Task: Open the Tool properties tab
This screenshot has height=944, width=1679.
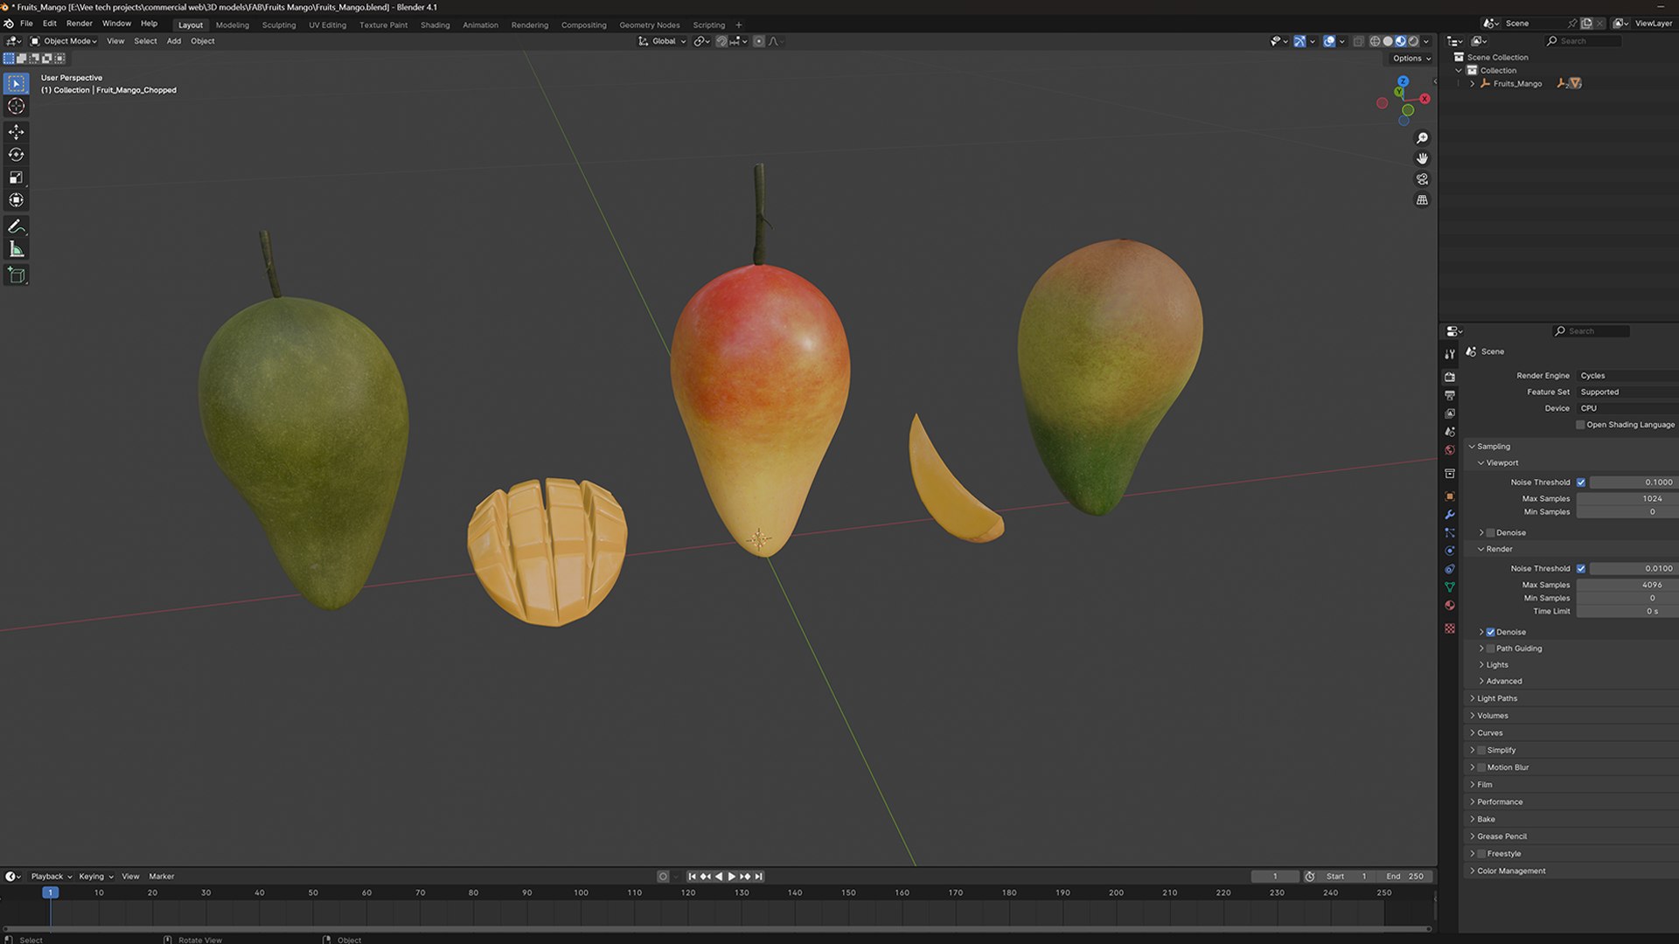Action: point(1450,354)
